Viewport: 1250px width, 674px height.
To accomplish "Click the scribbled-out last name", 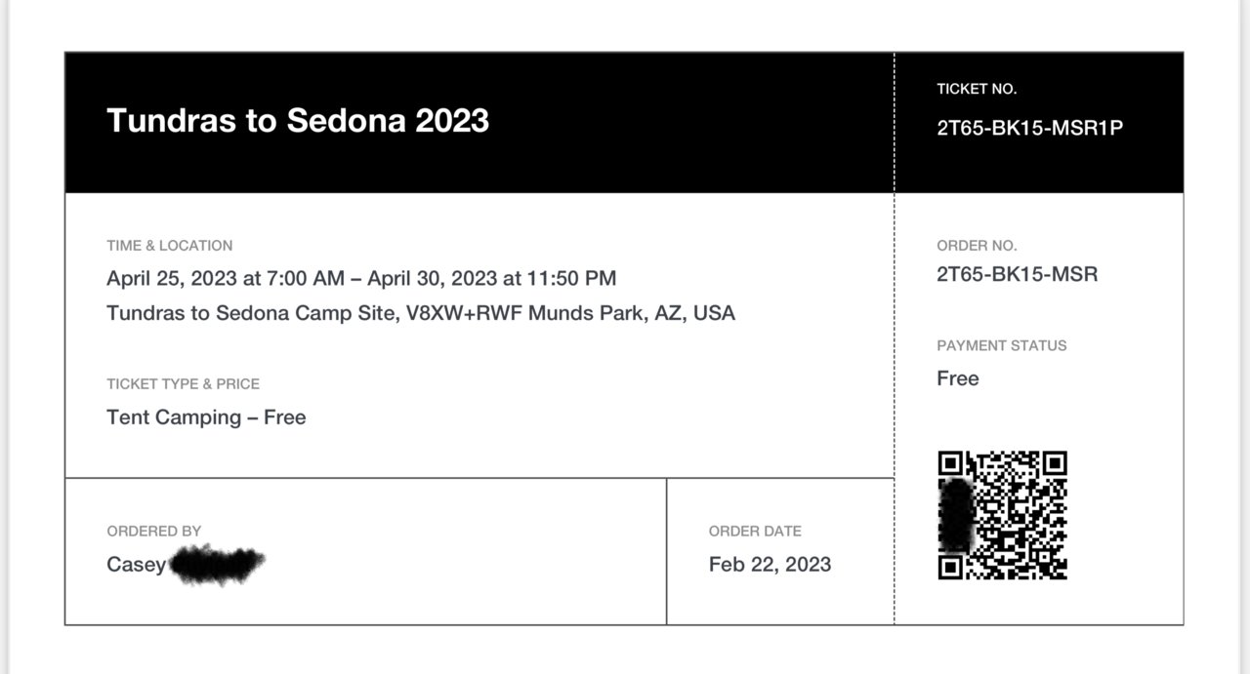I will click(x=217, y=565).
